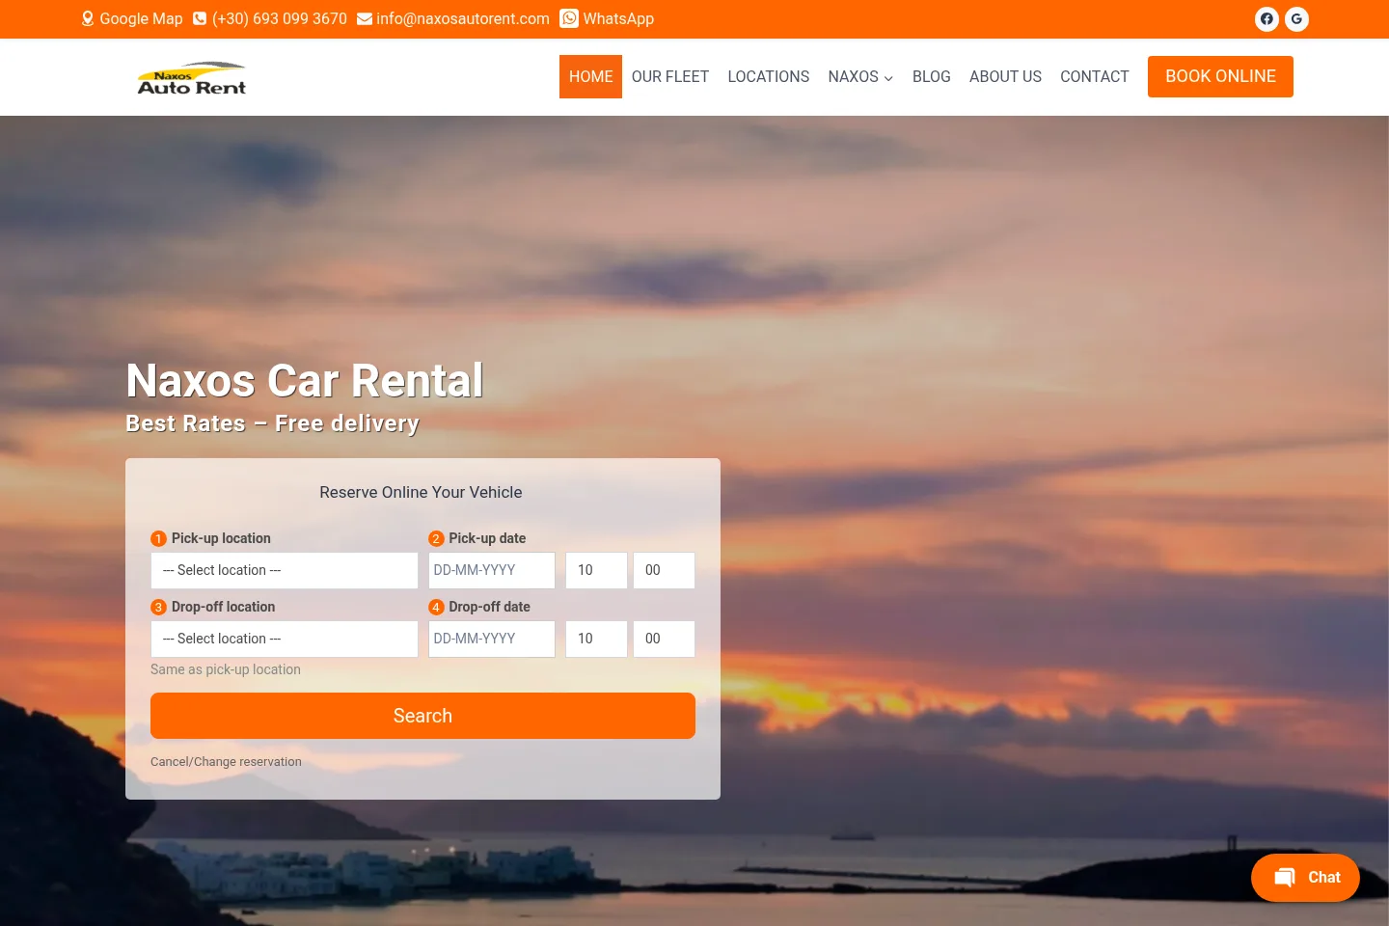Open the LOCATIONS menu item

click(769, 76)
